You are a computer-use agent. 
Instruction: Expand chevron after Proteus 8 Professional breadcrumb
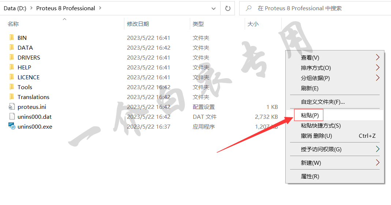100,8
